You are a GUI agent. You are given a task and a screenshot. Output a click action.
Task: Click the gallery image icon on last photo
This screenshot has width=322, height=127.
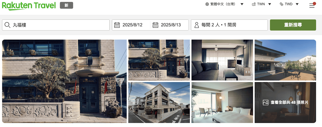pos(266,102)
